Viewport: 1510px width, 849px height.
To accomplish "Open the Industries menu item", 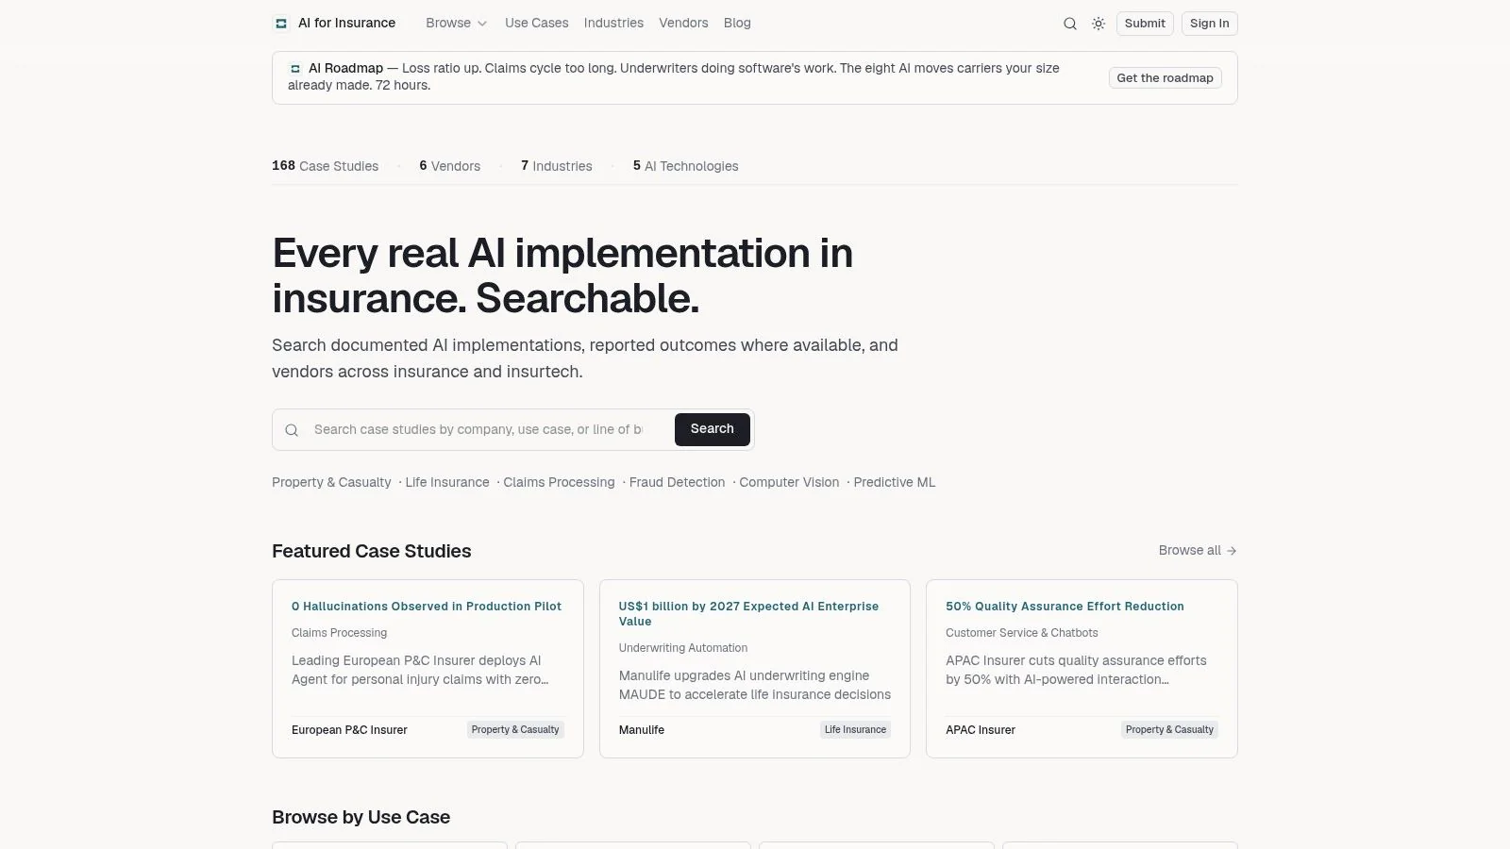I will coord(613,24).
